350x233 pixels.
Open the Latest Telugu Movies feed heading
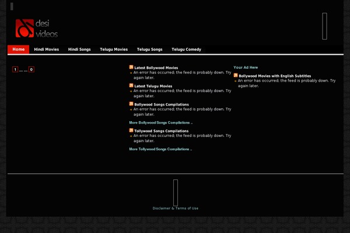[x=153, y=86]
